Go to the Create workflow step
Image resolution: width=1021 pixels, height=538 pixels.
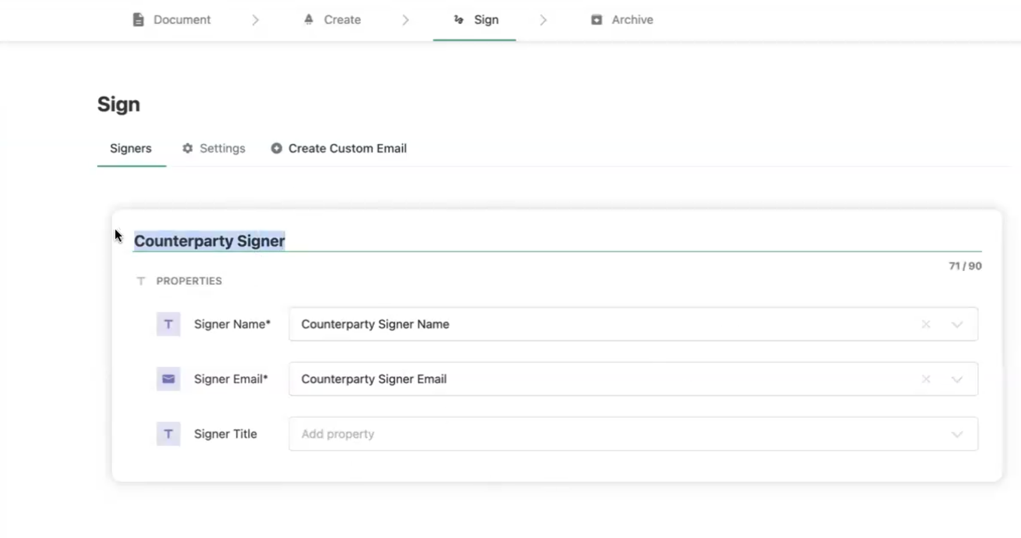332,20
